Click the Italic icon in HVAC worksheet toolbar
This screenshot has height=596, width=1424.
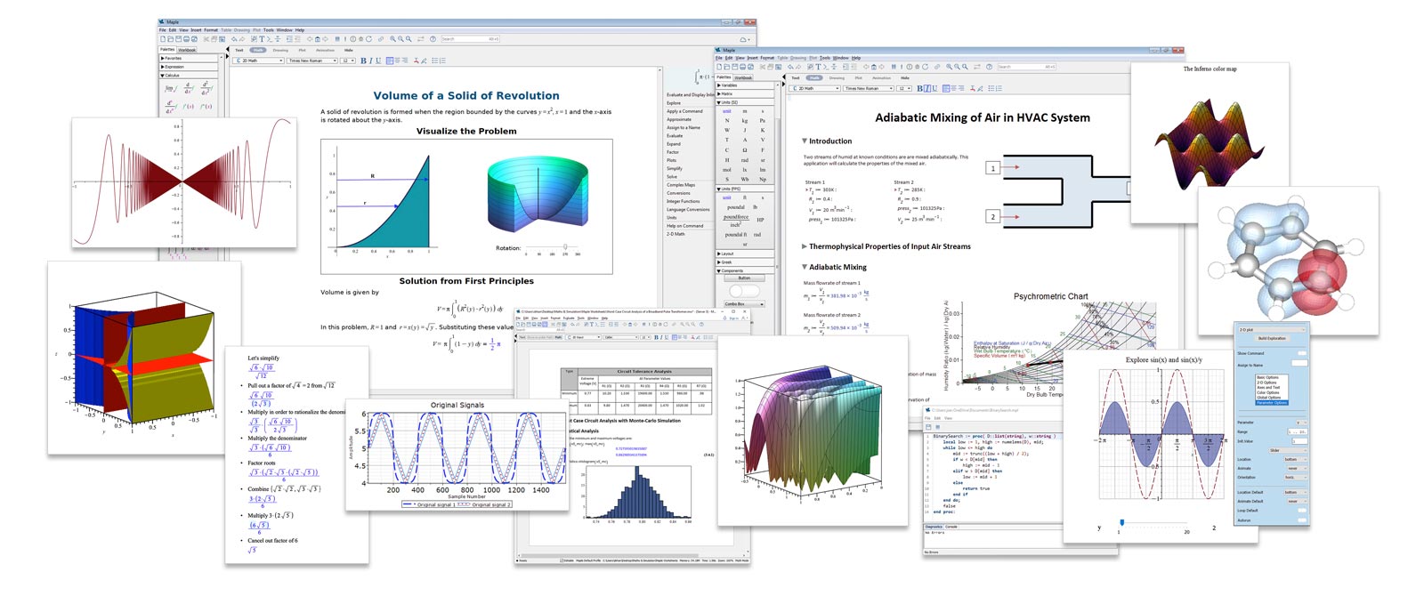[927, 88]
